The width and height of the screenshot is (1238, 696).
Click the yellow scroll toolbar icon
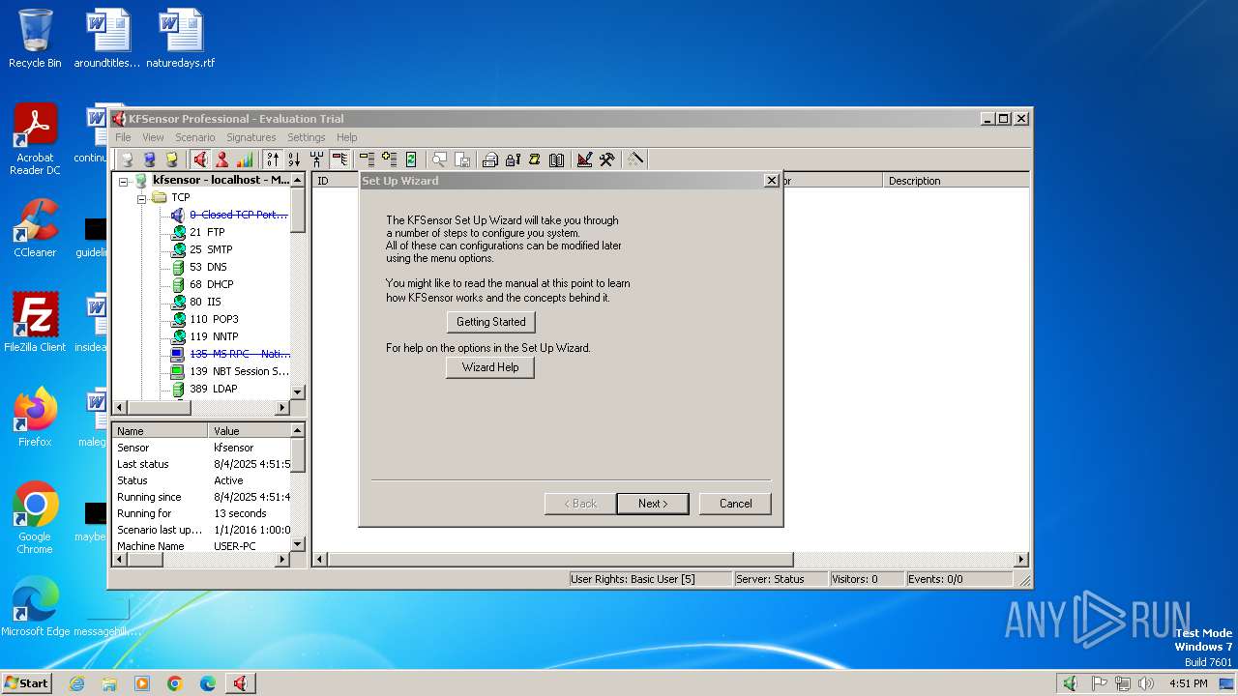(534, 159)
